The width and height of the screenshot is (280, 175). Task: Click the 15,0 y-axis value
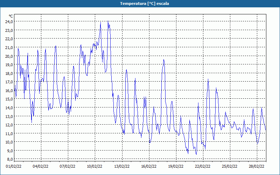pyautogui.click(x=9, y=99)
